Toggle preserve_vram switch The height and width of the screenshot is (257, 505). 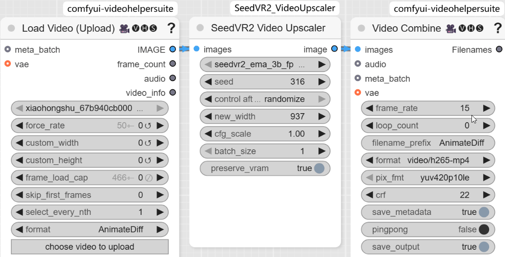pyautogui.click(x=319, y=168)
